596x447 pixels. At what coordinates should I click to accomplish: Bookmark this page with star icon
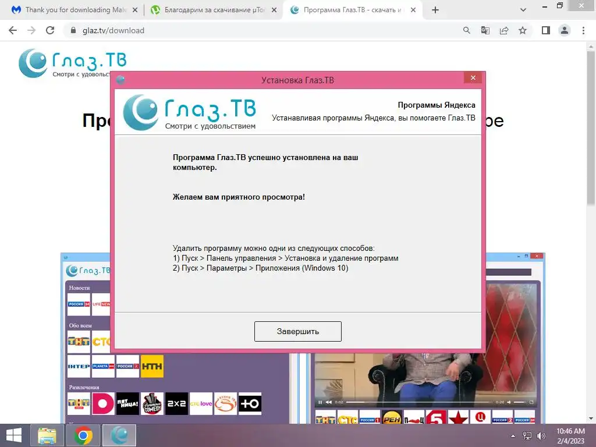(x=523, y=30)
